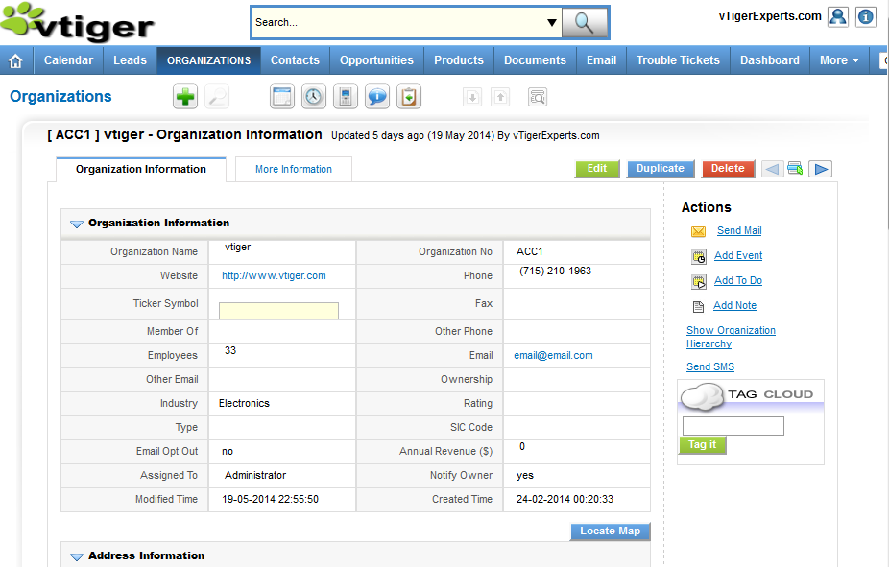
Task: Click the red Delete button
Action: tap(728, 169)
